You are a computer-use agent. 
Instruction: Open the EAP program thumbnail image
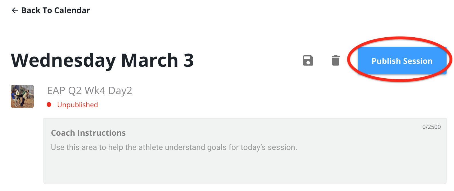click(x=22, y=96)
